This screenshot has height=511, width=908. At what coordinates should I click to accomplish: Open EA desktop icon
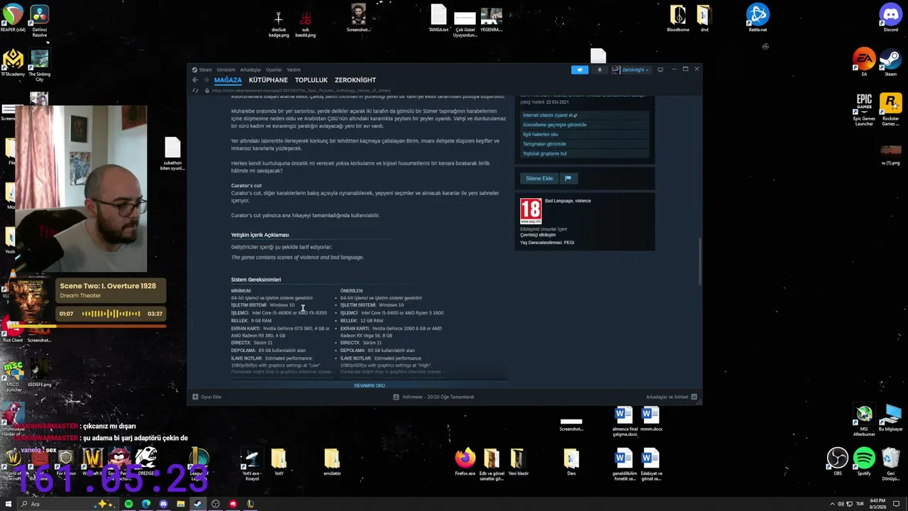coord(864,62)
